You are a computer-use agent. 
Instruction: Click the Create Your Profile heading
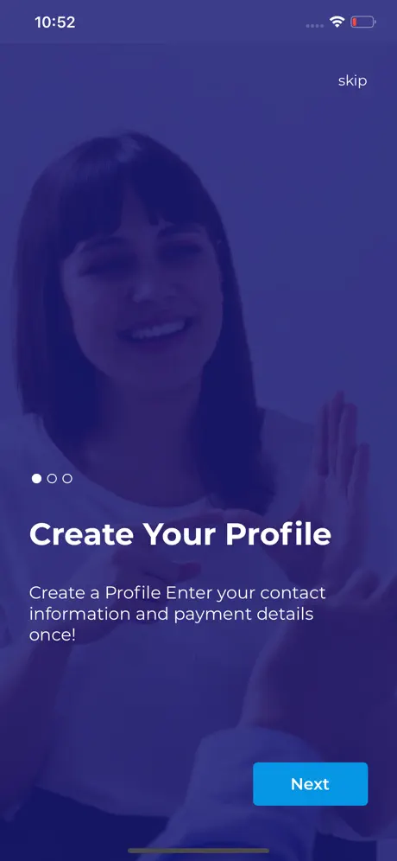180,534
